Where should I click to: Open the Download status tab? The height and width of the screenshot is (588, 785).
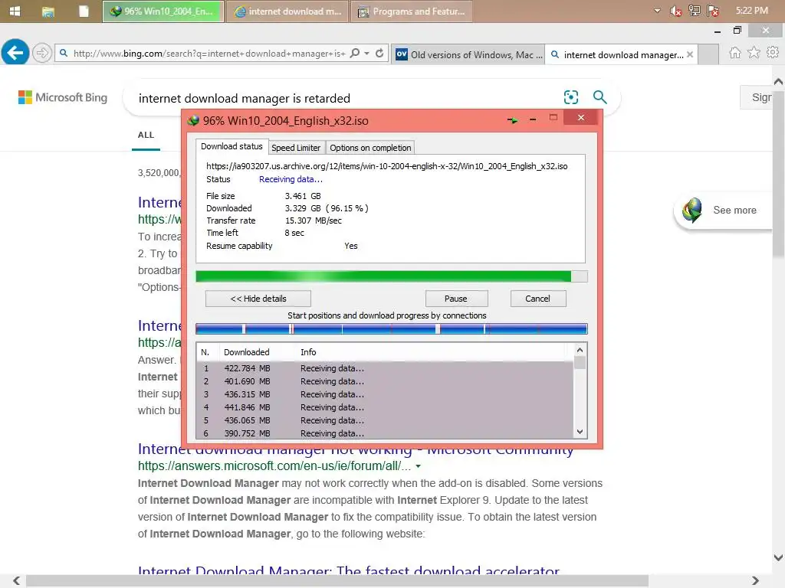tap(232, 146)
